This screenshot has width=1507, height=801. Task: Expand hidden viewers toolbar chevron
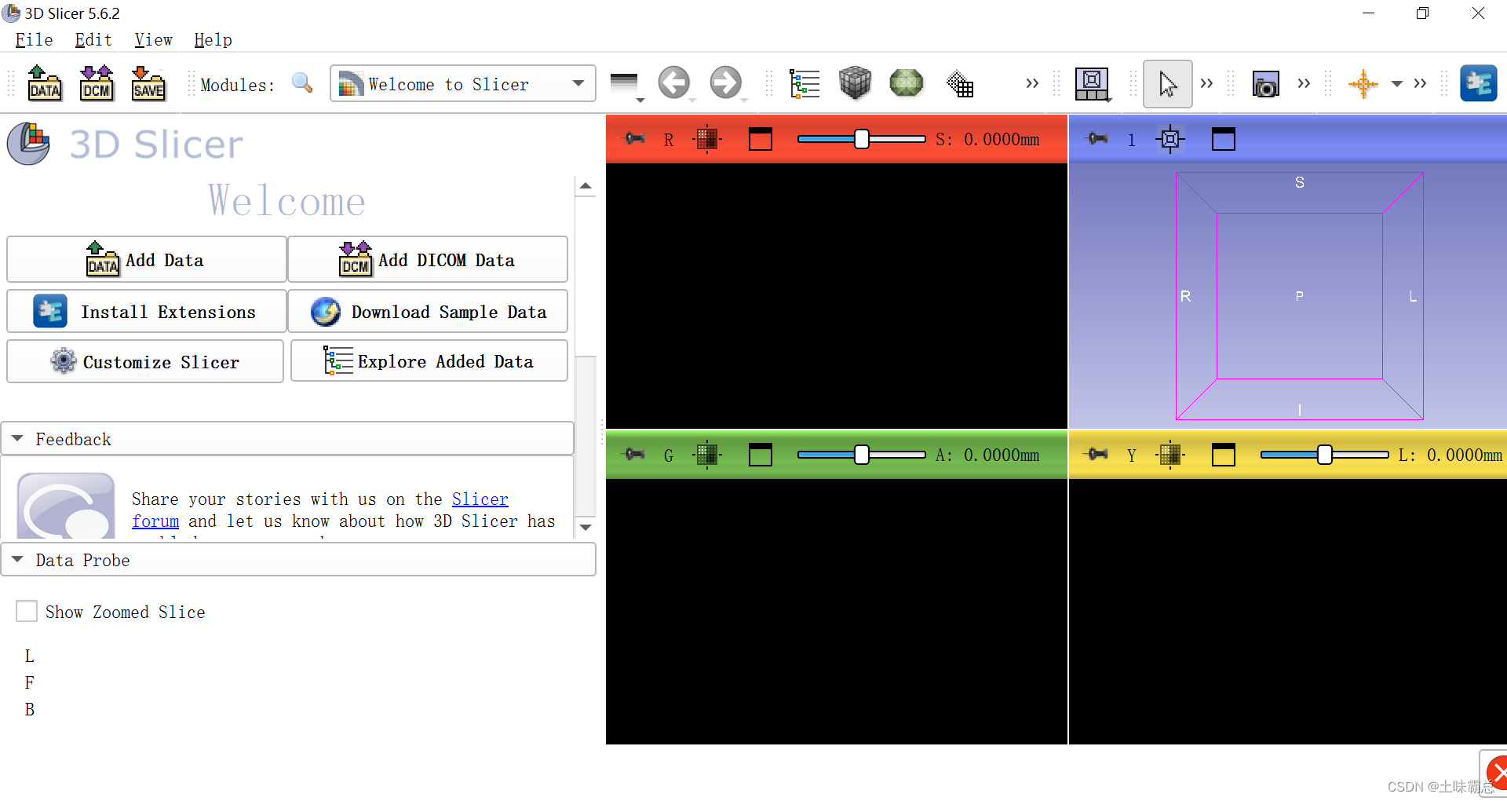click(1420, 83)
